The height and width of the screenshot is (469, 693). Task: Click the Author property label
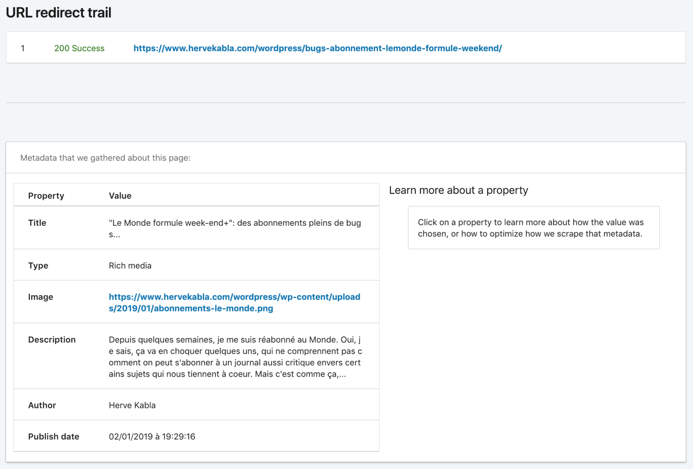pyautogui.click(x=42, y=405)
